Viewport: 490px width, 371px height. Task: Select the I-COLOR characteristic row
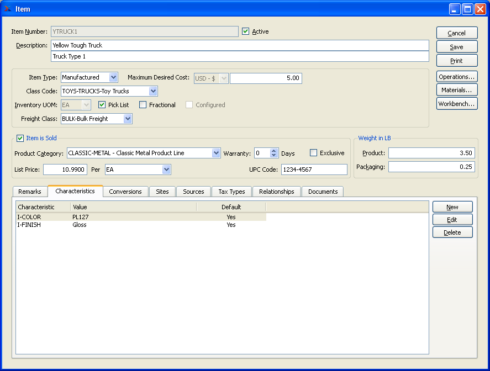pos(30,217)
